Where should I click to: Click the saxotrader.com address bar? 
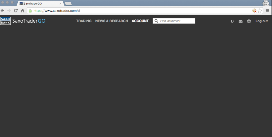point(133,11)
